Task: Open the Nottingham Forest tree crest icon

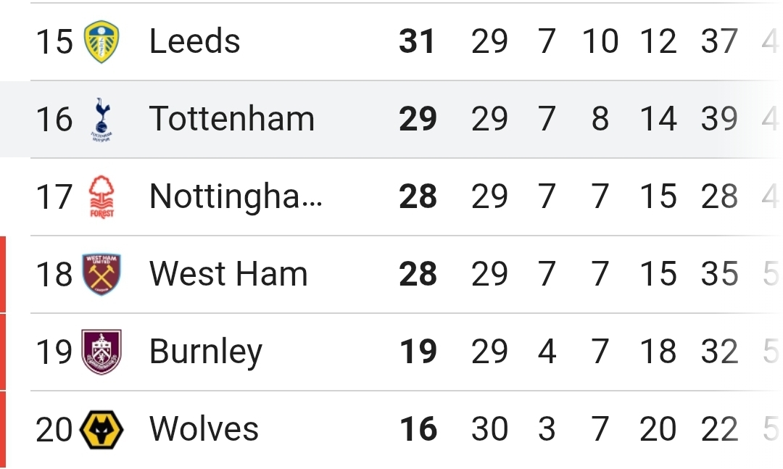Action: click(x=101, y=196)
